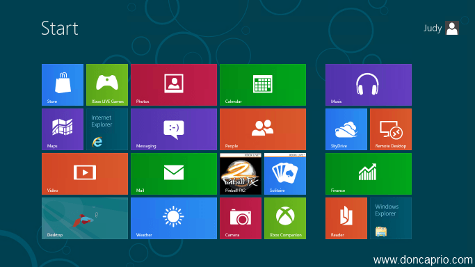Screen dimensions: 475x267
Task: Click the Judy user account picture
Action: point(452,28)
